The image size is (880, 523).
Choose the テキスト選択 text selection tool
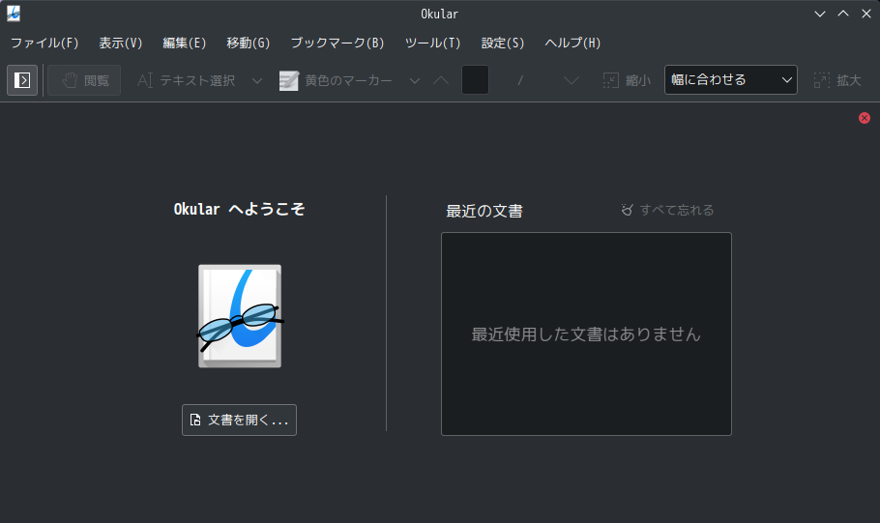[x=186, y=80]
